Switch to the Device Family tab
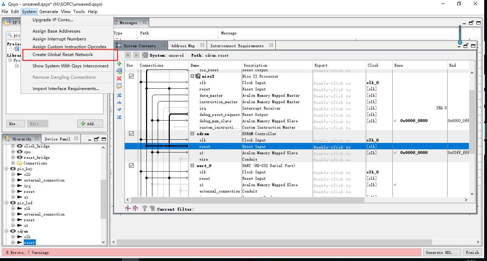The image size is (487, 261). pyautogui.click(x=57, y=139)
